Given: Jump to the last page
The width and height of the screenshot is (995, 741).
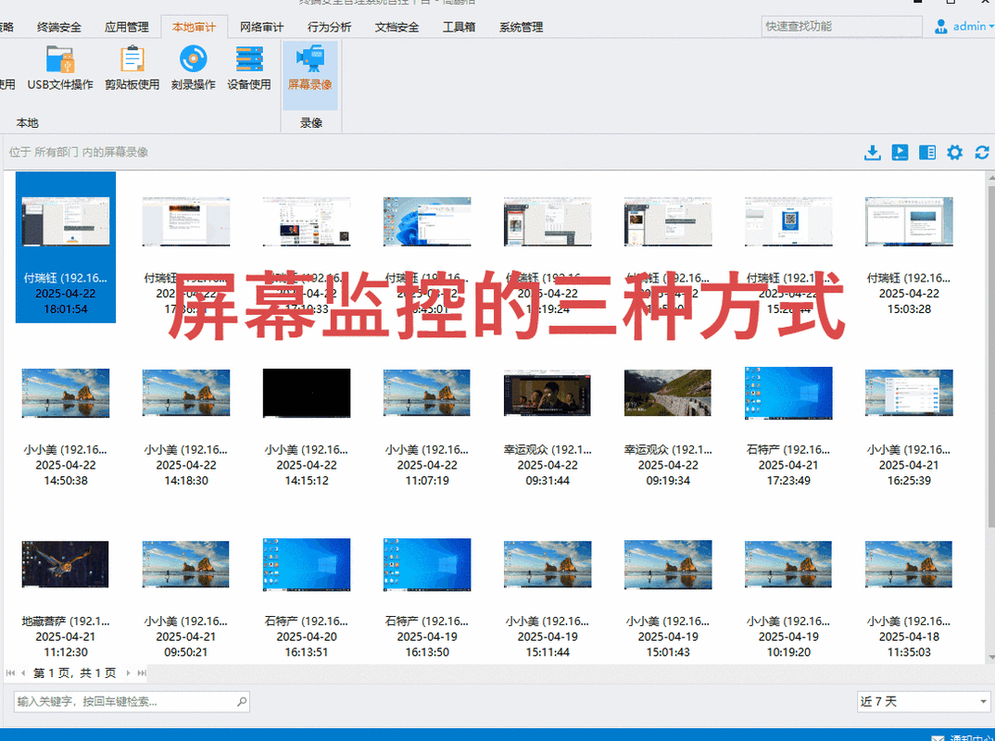Looking at the screenshot, I should click(x=141, y=672).
